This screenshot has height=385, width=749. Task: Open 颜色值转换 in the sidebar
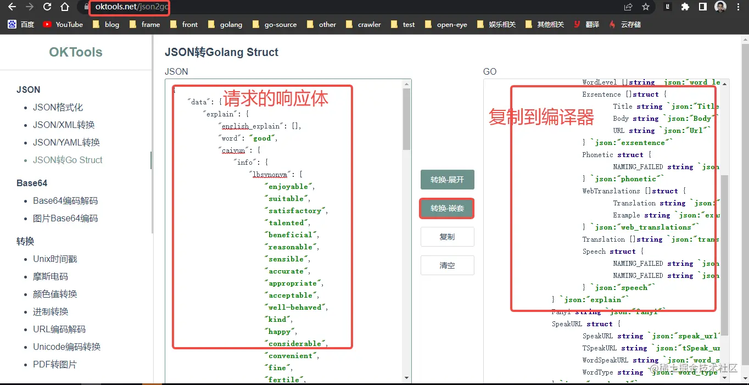coord(55,294)
